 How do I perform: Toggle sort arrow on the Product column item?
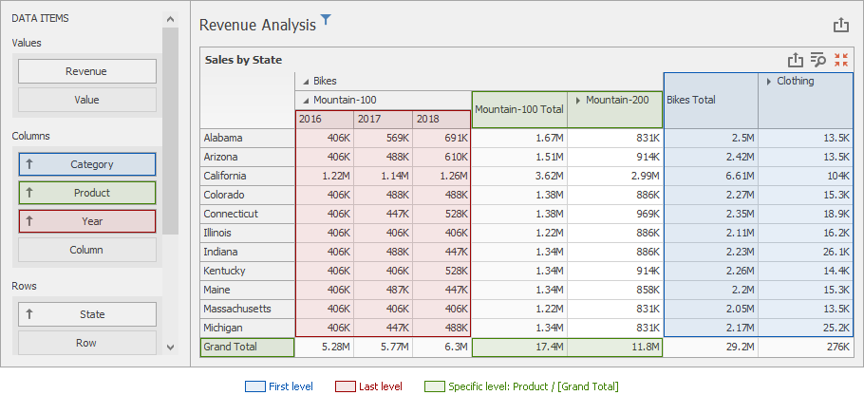(29, 193)
